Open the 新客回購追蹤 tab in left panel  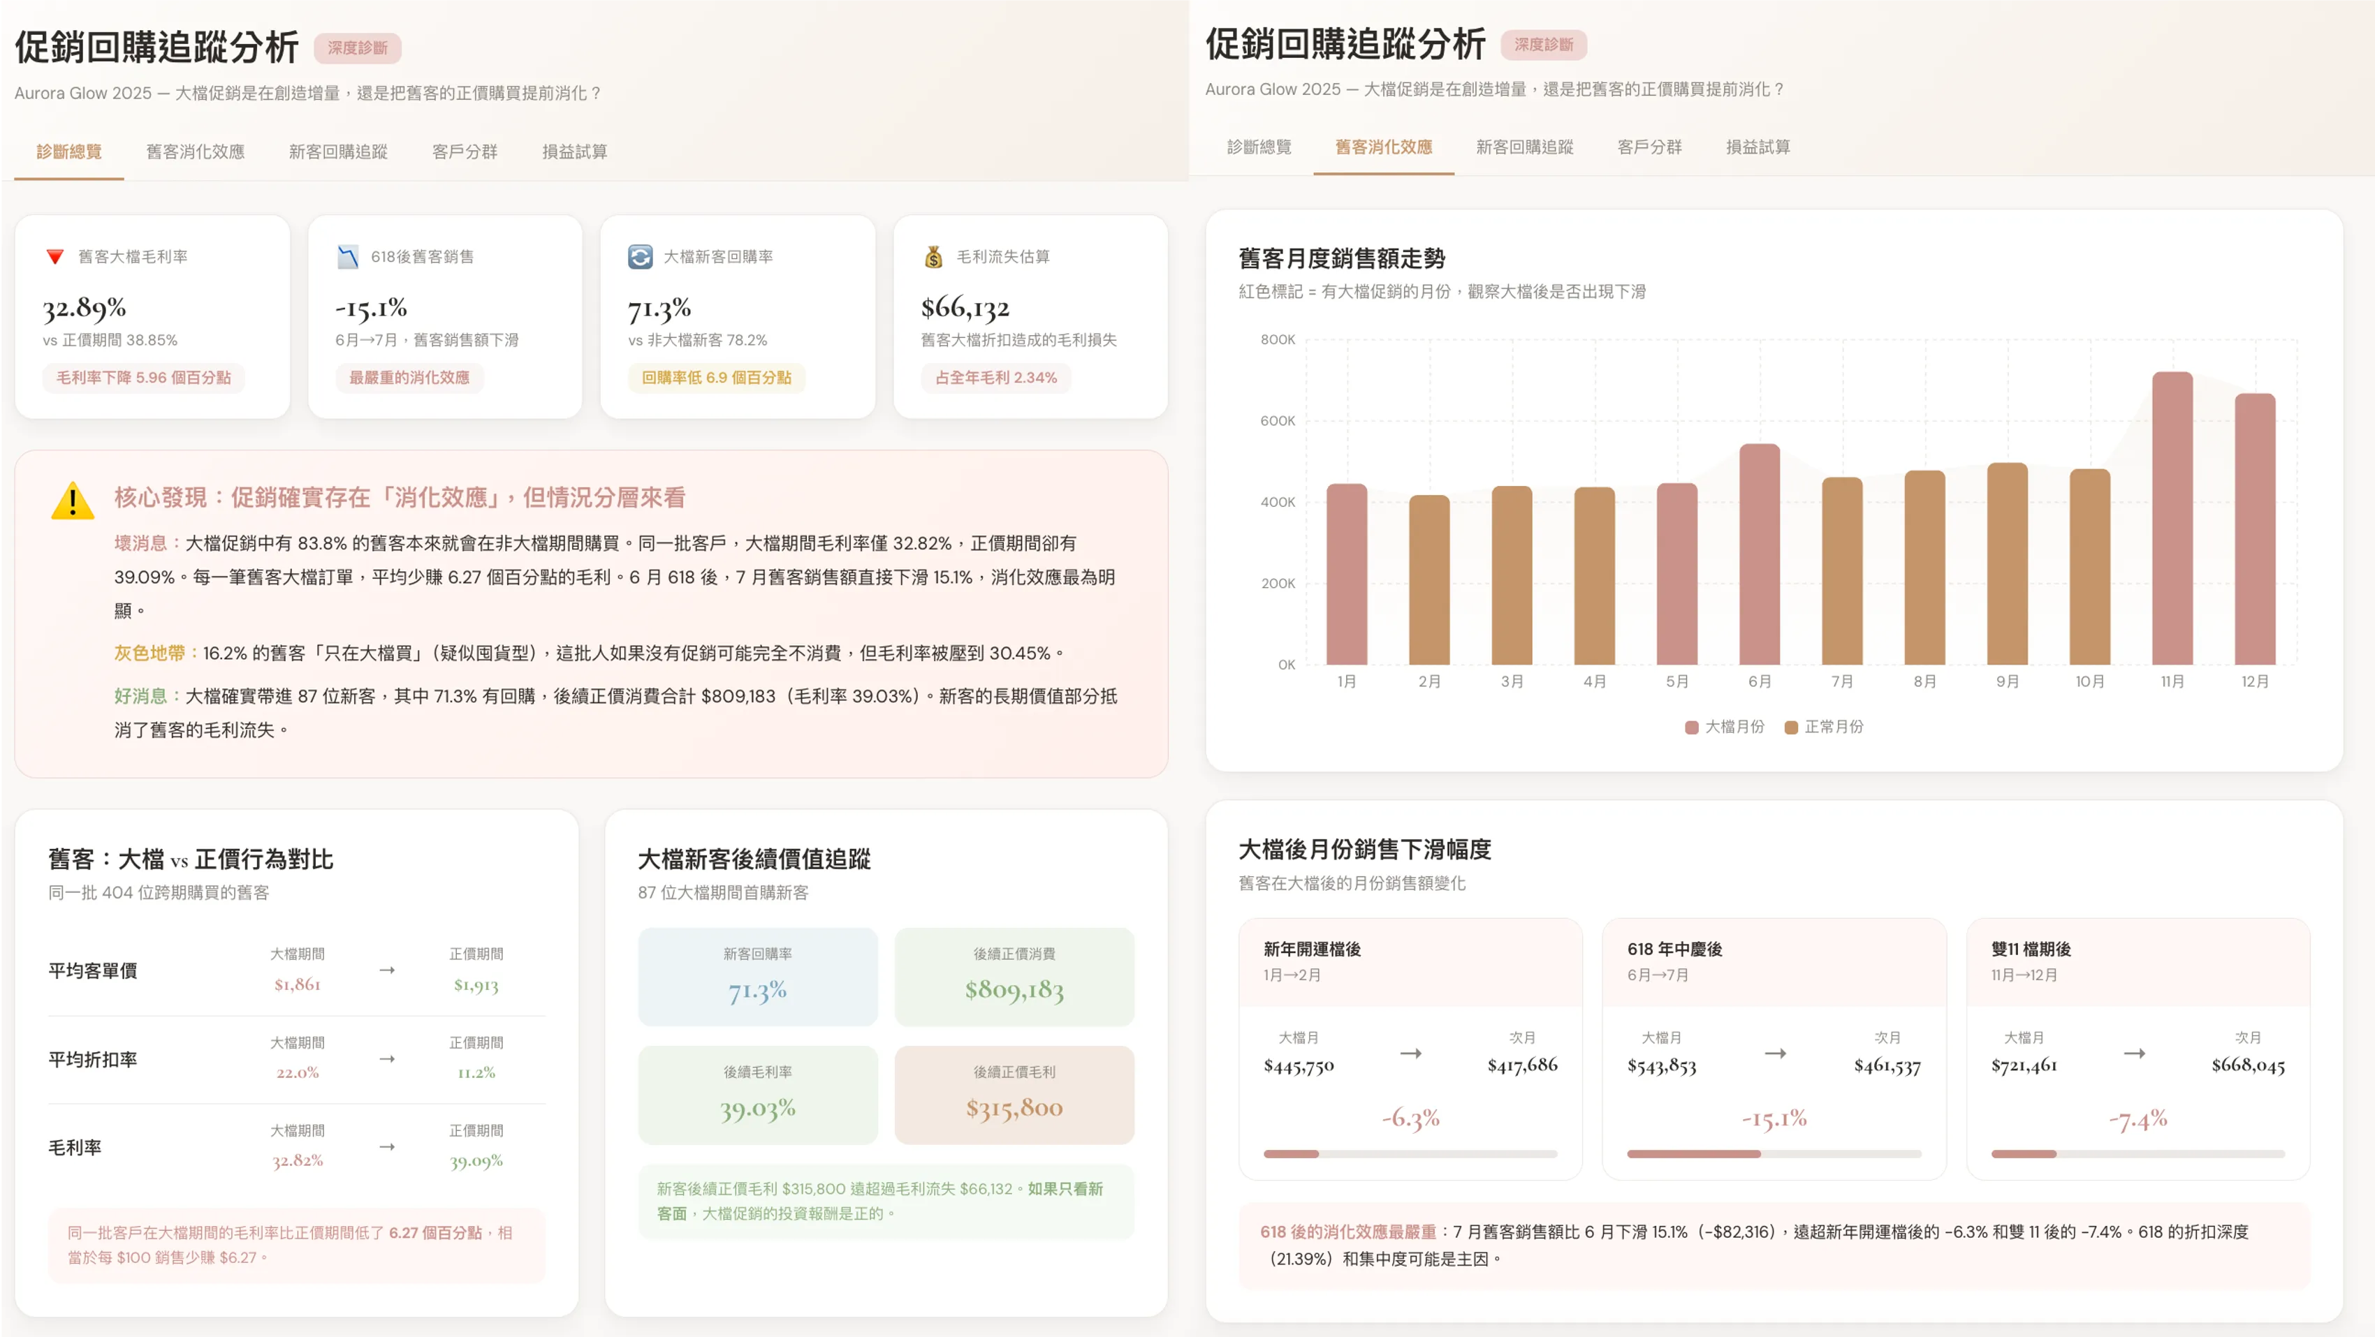337,151
